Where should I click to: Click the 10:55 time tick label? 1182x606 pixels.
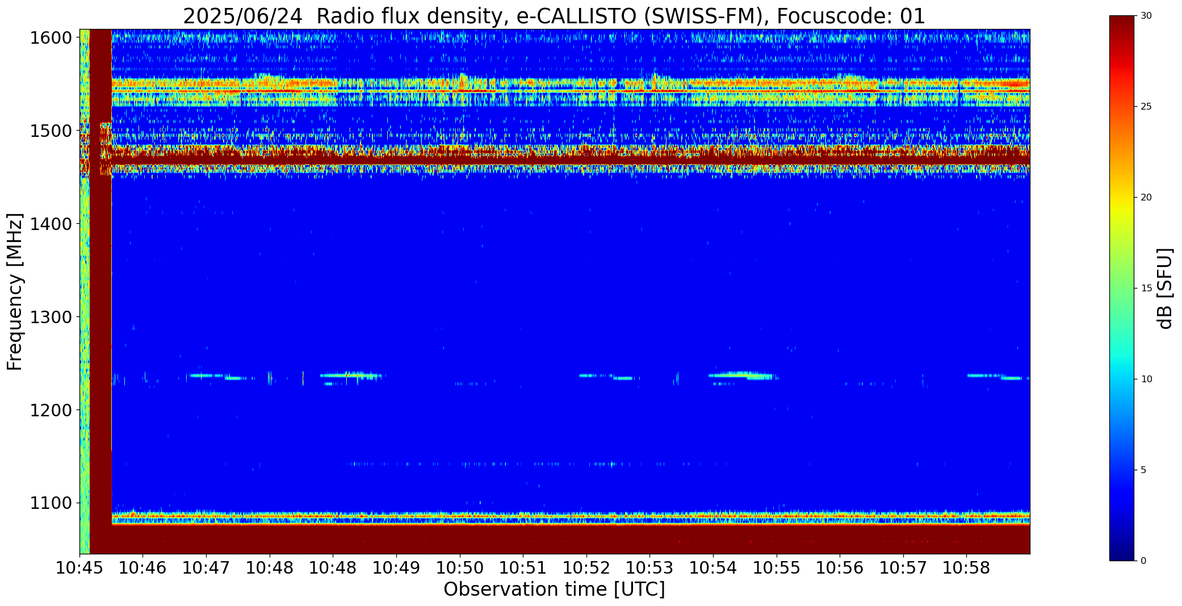(x=777, y=567)
